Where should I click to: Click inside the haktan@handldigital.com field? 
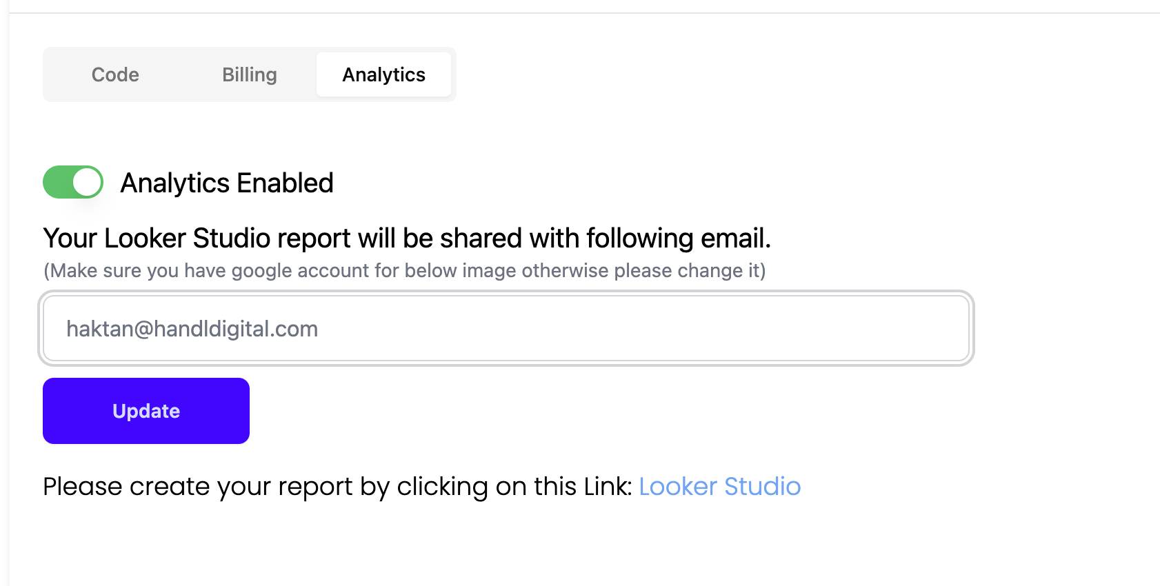point(506,328)
